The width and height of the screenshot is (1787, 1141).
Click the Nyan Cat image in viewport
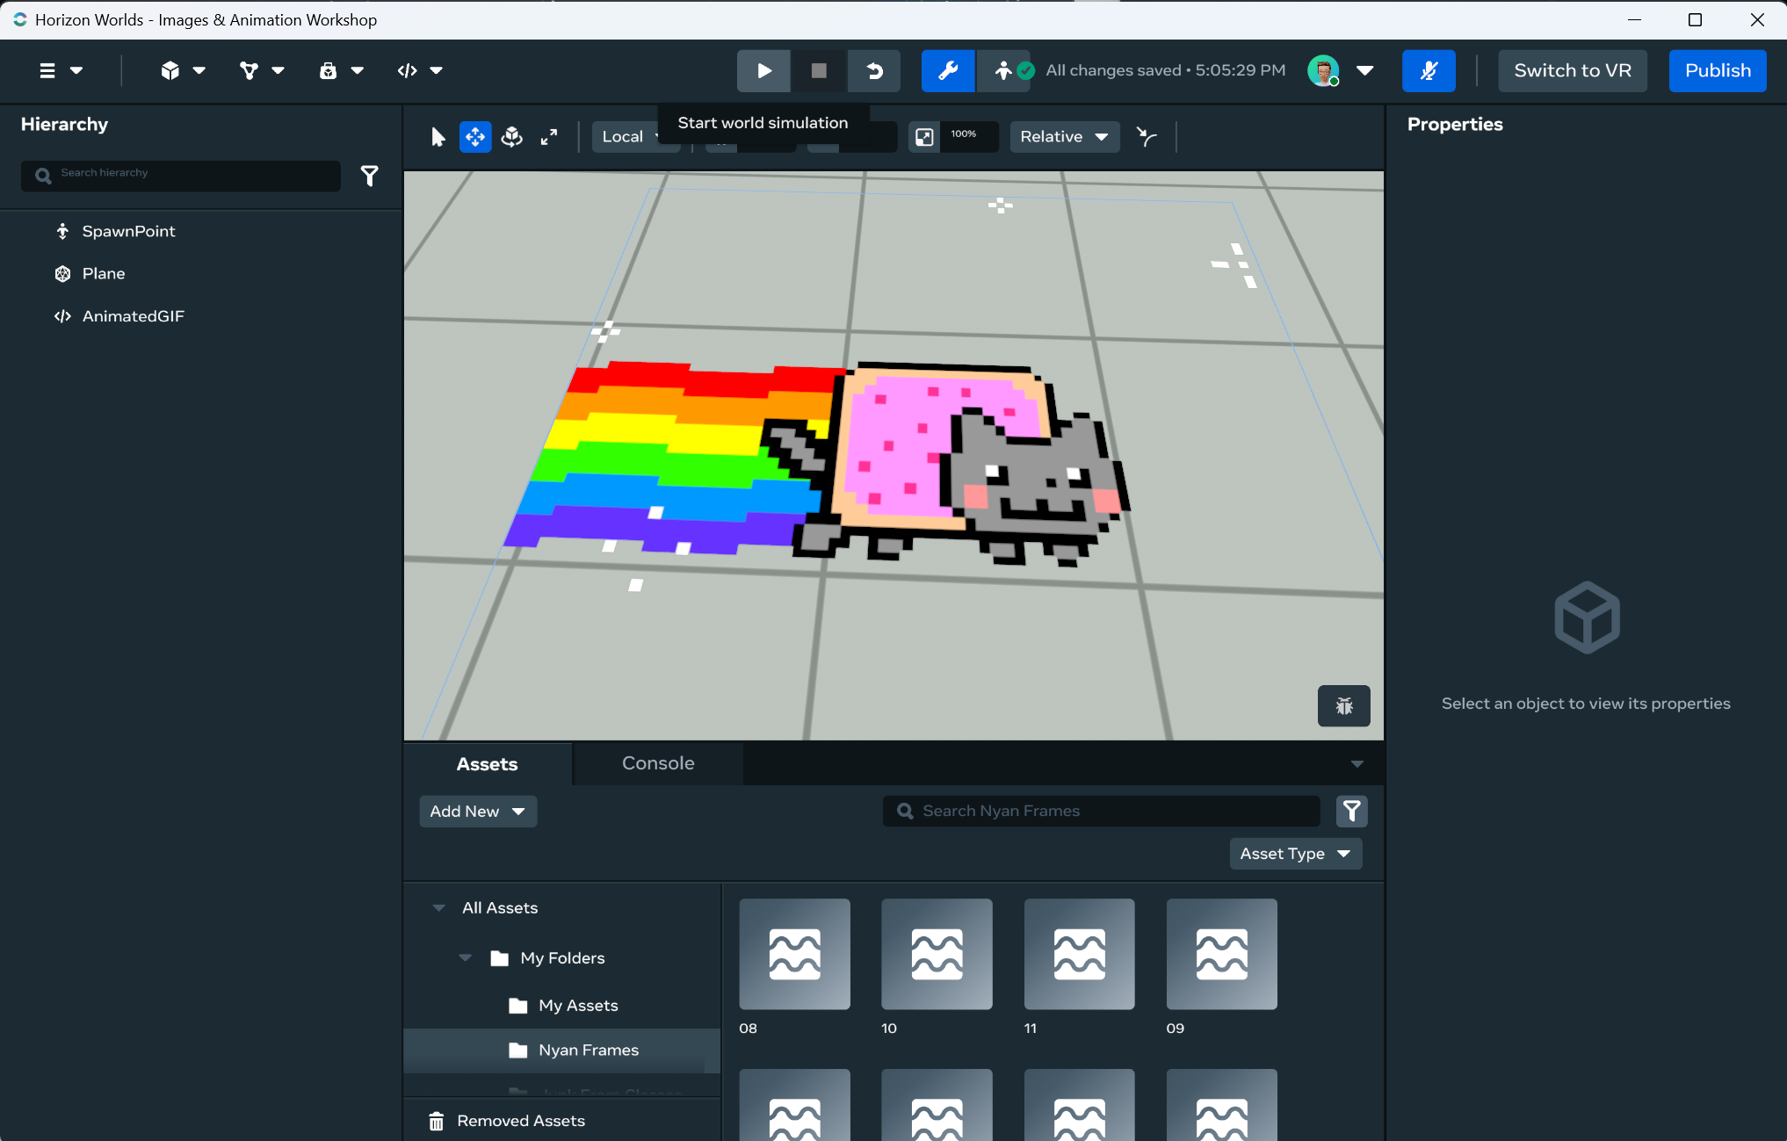point(817,464)
